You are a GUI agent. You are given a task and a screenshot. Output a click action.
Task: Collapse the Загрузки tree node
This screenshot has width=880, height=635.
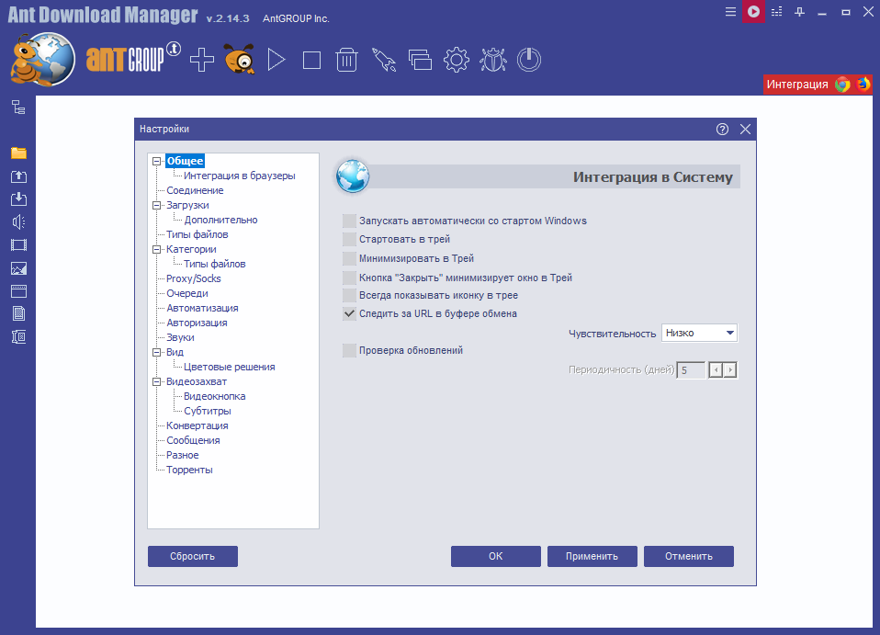(x=156, y=206)
